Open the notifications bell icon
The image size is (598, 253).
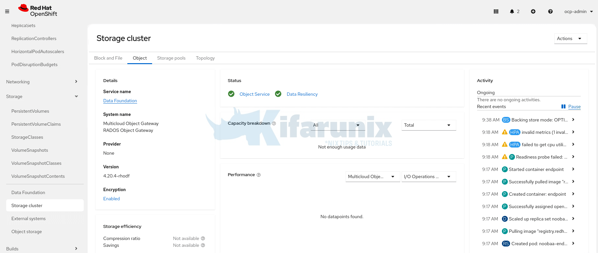(x=512, y=11)
